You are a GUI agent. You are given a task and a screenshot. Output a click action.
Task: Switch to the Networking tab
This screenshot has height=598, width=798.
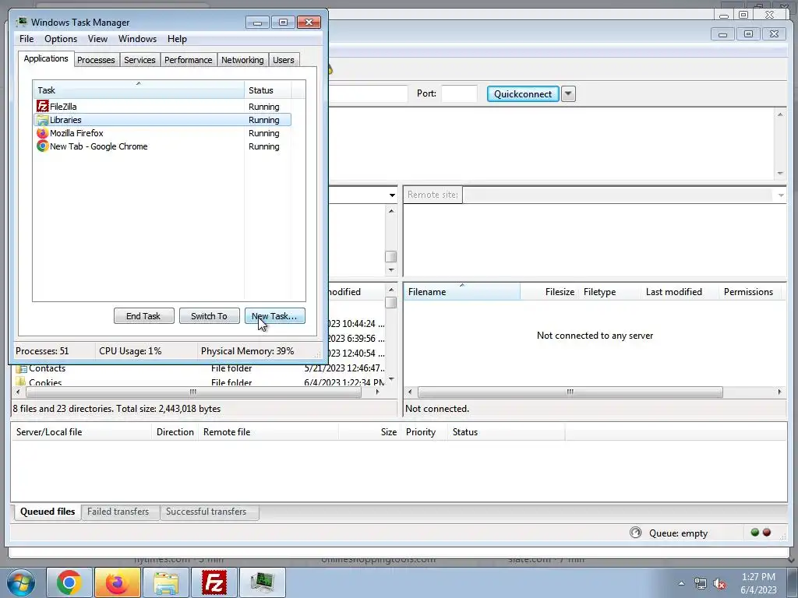[242, 60]
